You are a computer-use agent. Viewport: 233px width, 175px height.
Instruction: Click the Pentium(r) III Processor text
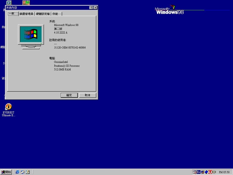[67, 66]
